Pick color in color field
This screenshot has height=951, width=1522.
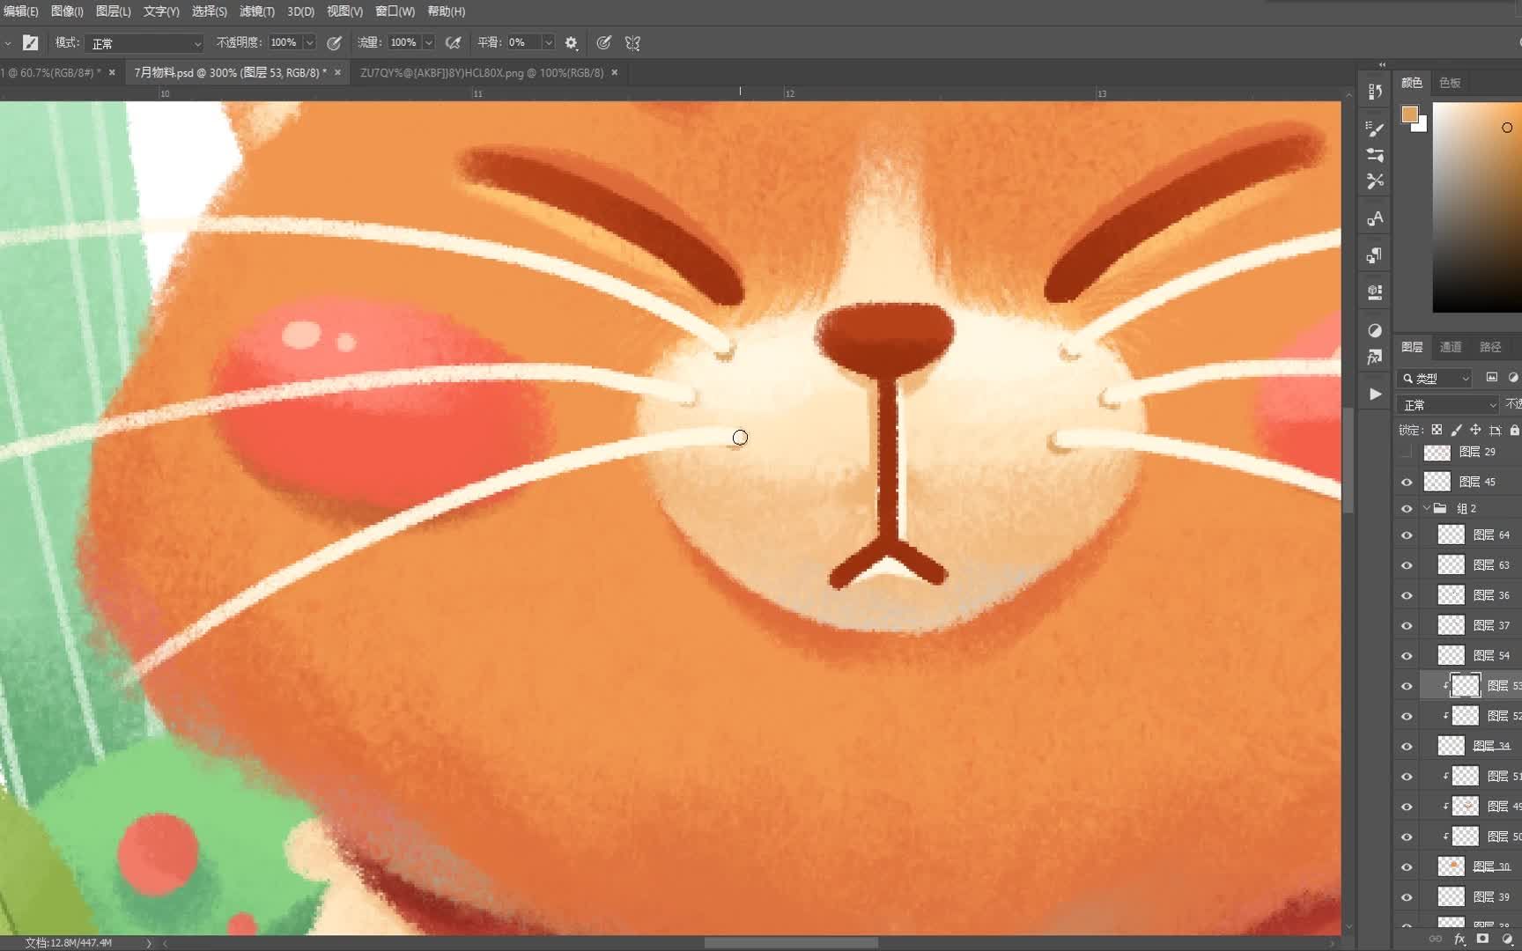click(x=1477, y=207)
